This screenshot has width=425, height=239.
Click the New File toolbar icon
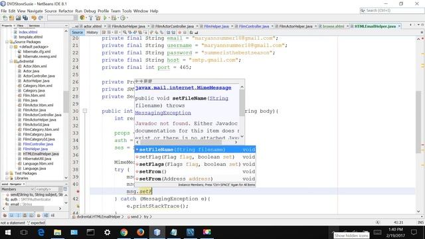point(5,18)
